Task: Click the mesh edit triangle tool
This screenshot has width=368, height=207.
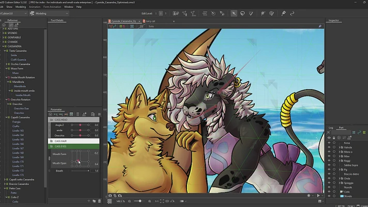Action: point(185,13)
